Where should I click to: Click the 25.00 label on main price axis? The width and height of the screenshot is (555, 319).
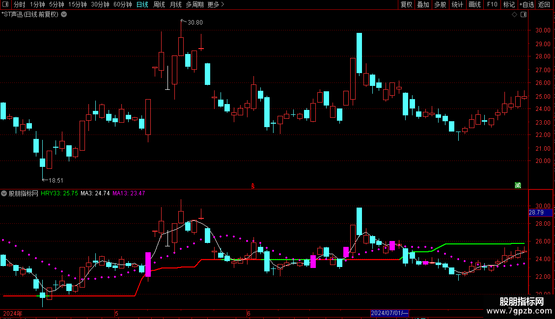pyautogui.click(x=543, y=97)
